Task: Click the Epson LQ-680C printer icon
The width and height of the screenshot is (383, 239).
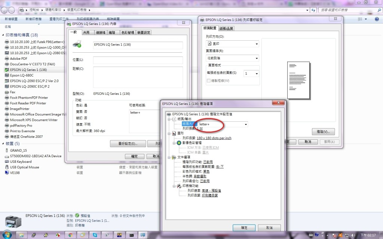Action: (x=7, y=75)
